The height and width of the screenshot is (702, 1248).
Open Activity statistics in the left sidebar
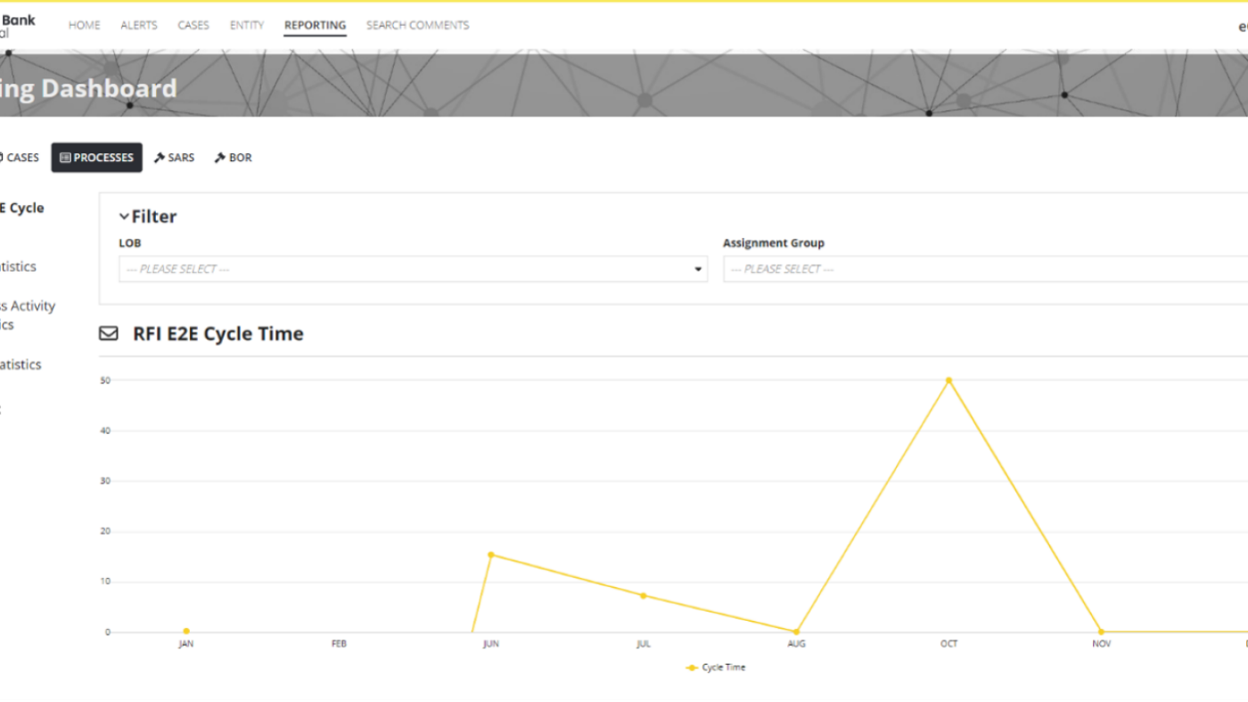coord(27,314)
